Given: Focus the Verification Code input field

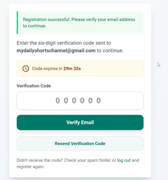Looking at the screenshot, I should 80,101.
